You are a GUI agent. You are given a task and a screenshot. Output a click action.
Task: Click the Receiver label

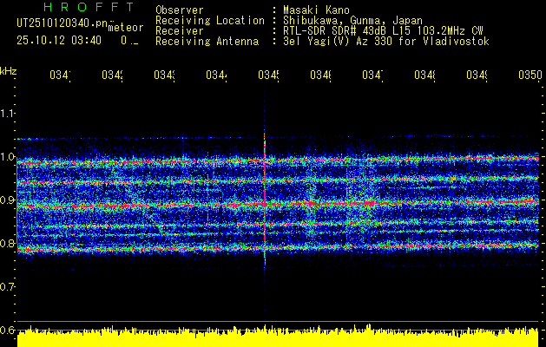180,31
